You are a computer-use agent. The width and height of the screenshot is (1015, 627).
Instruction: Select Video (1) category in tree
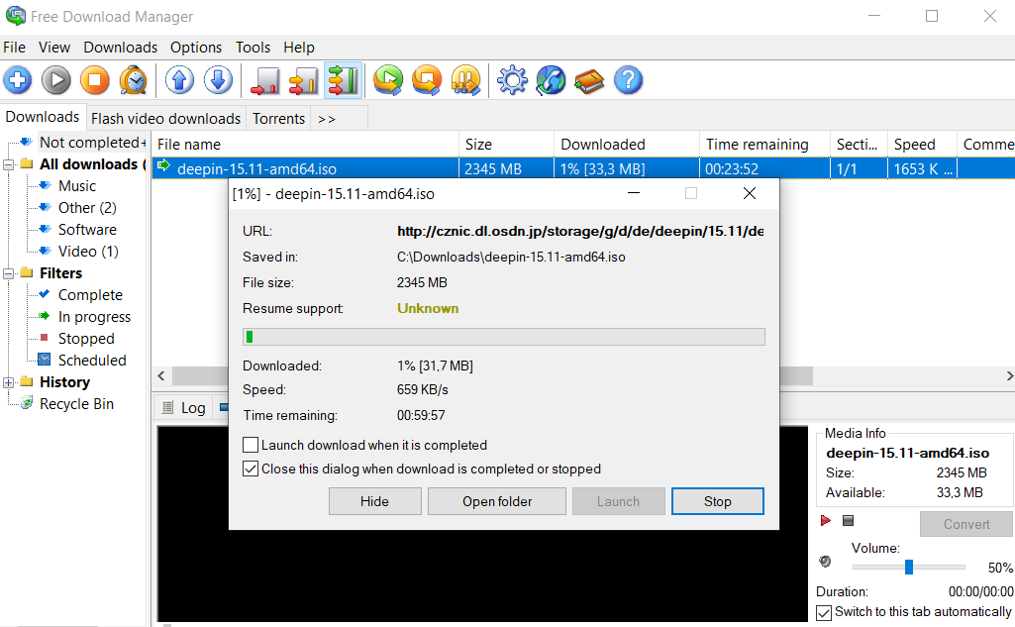click(x=89, y=252)
